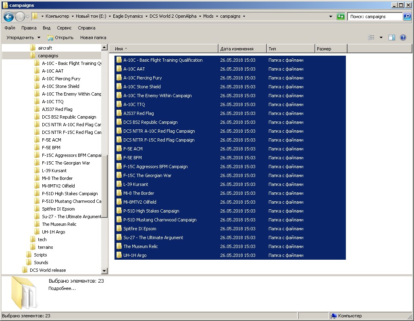The height and width of the screenshot is (321, 414).
Task: Sort by the 'Имя' column header
Action: click(164, 49)
